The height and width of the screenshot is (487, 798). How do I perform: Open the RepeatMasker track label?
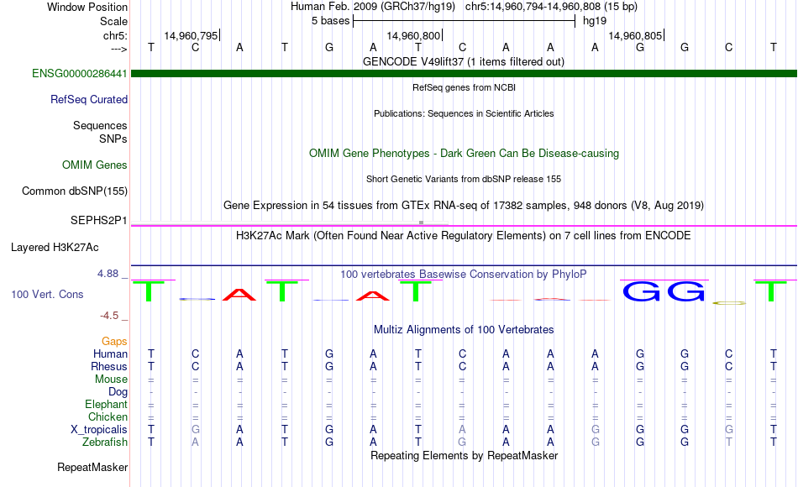[x=92, y=467]
